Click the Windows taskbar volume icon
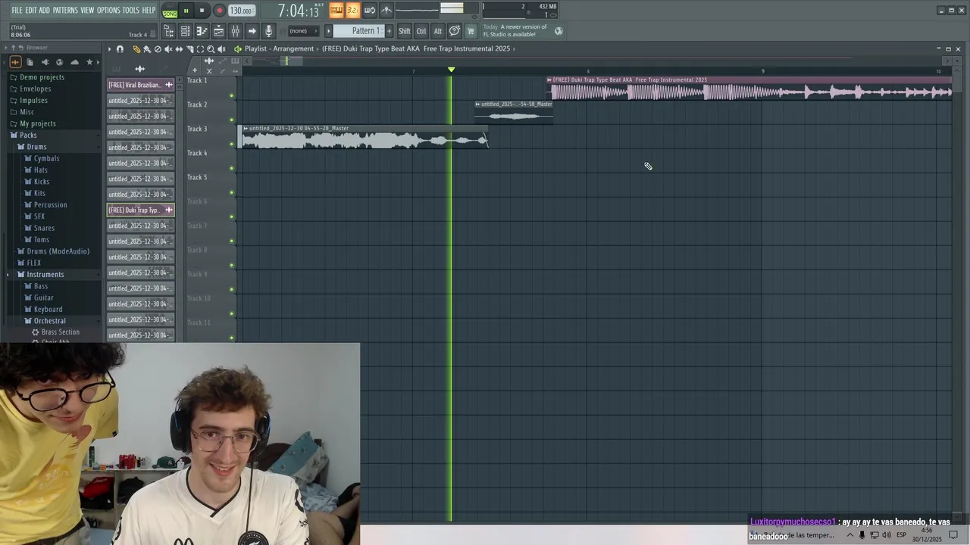 (x=887, y=535)
